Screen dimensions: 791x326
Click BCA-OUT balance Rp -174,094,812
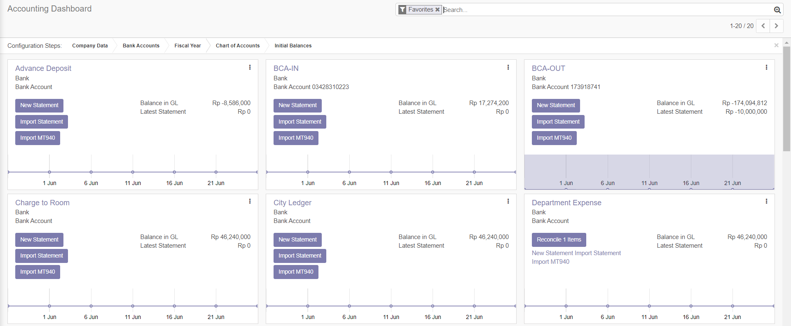click(744, 103)
